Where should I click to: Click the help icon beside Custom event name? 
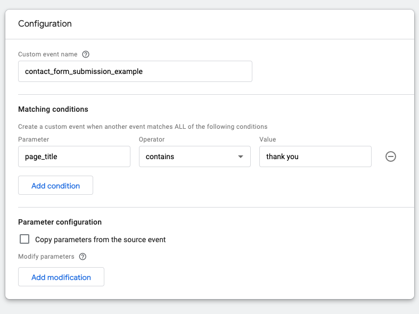pyautogui.click(x=86, y=54)
